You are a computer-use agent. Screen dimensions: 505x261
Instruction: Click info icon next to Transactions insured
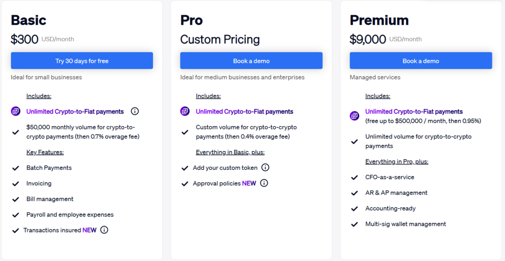click(x=104, y=230)
